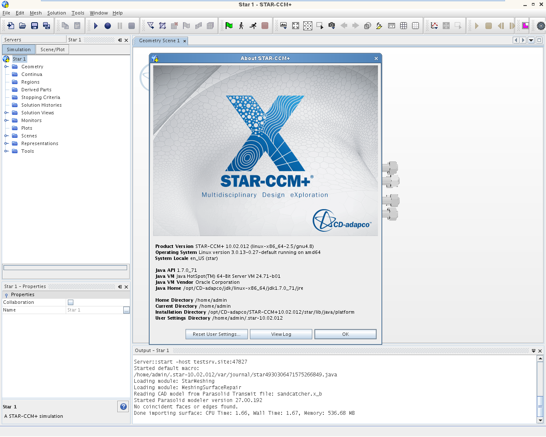Expand the Representations tree node

pos(6,143)
